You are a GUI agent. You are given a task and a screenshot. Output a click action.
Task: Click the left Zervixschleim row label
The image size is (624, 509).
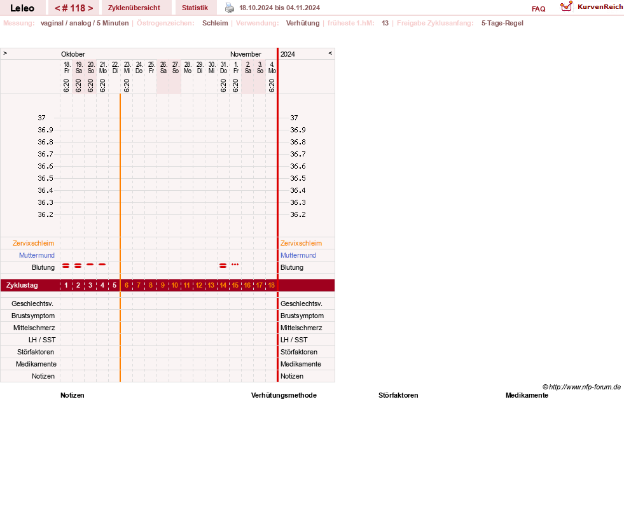[33, 243]
